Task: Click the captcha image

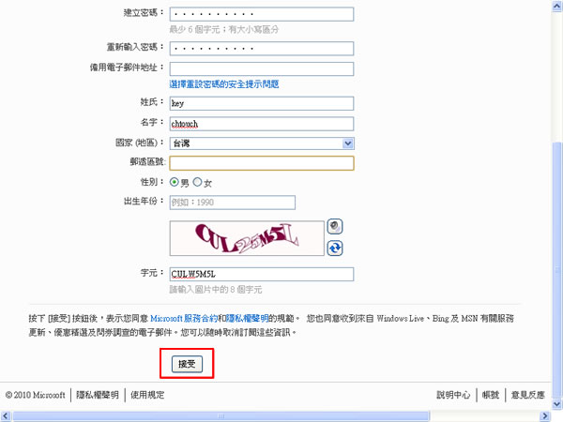Action: pyautogui.click(x=247, y=238)
